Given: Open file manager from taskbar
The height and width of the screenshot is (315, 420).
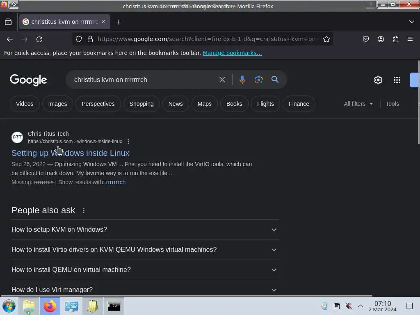Looking at the screenshot, I should click(x=29, y=306).
